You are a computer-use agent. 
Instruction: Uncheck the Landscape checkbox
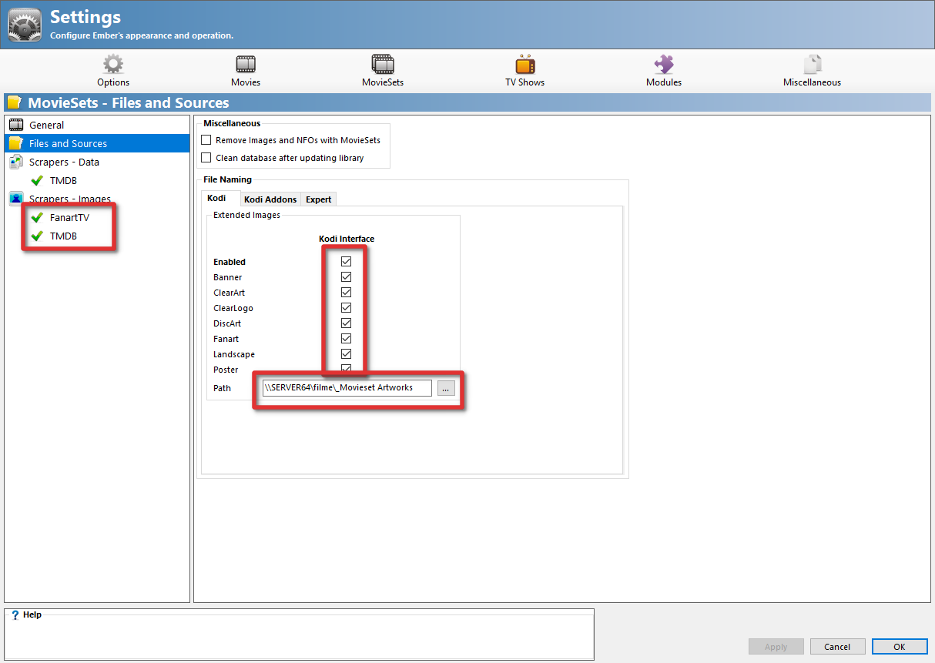pyautogui.click(x=346, y=354)
